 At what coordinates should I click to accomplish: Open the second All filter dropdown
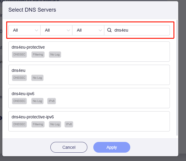56,30
